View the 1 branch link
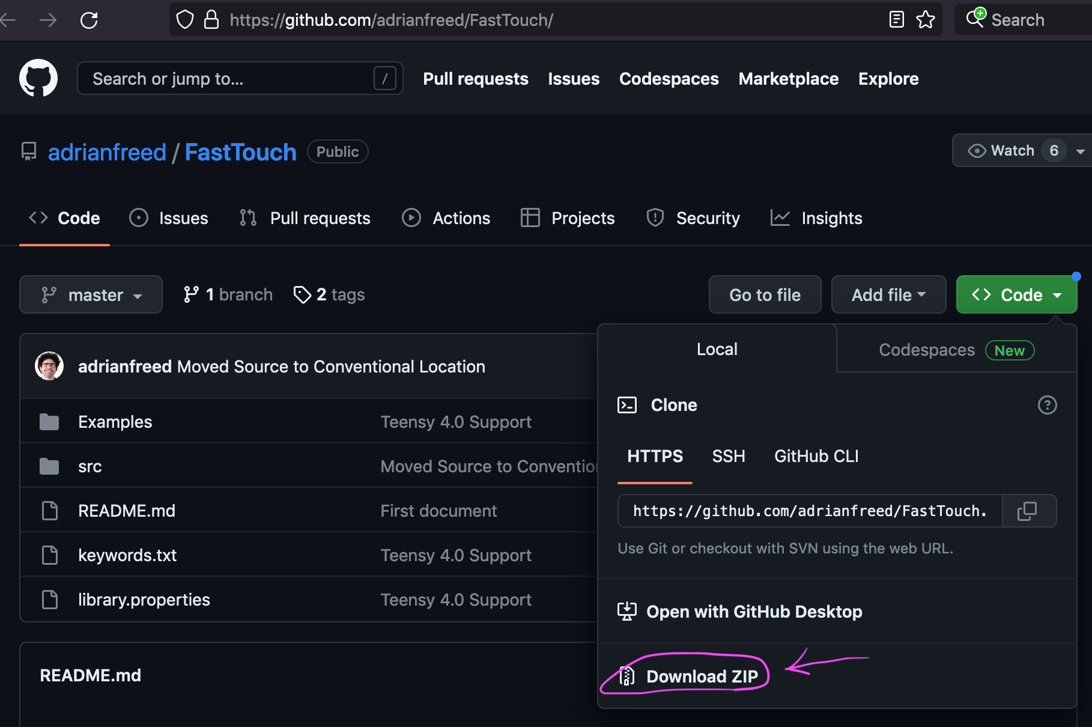This screenshot has height=727, width=1092. pos(228,294)
